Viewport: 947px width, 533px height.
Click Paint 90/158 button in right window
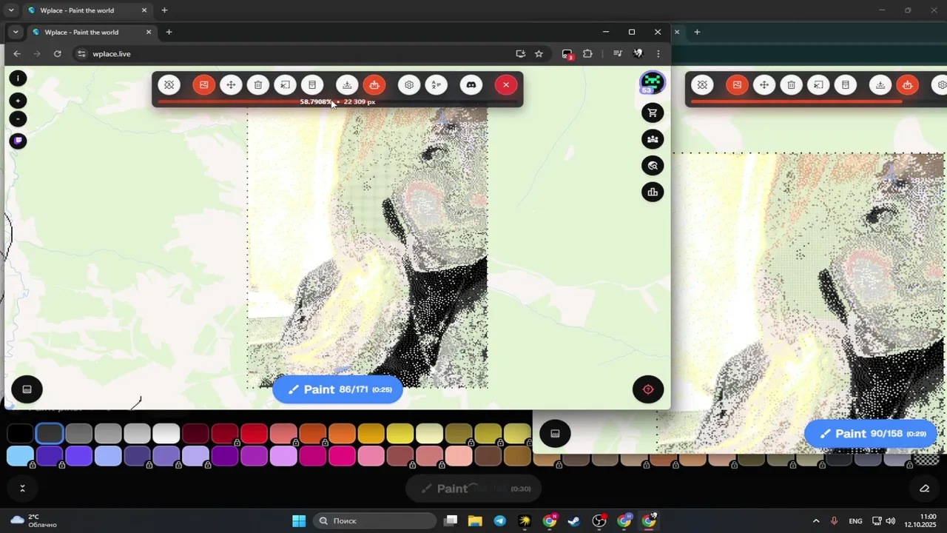871,434
